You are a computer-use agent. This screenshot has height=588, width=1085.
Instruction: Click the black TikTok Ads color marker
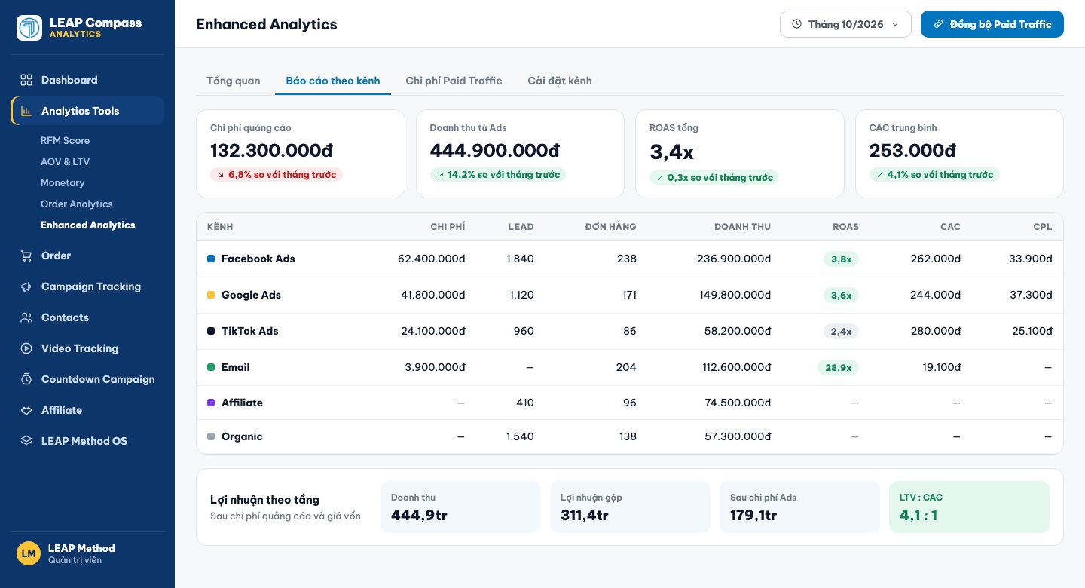[211, 331]
